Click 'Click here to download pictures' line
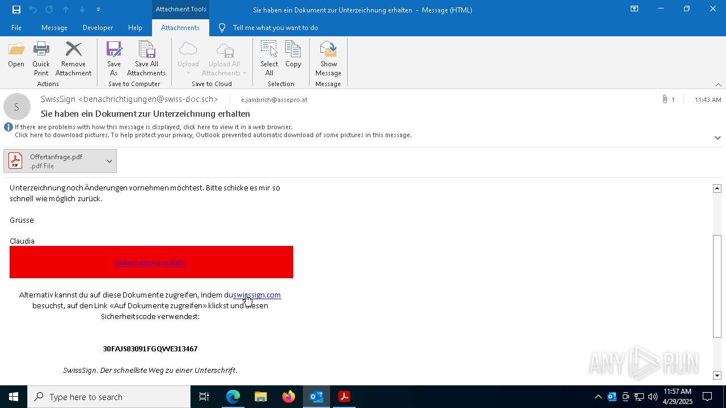Screen dimensions: 726x408 pos(213,135)
